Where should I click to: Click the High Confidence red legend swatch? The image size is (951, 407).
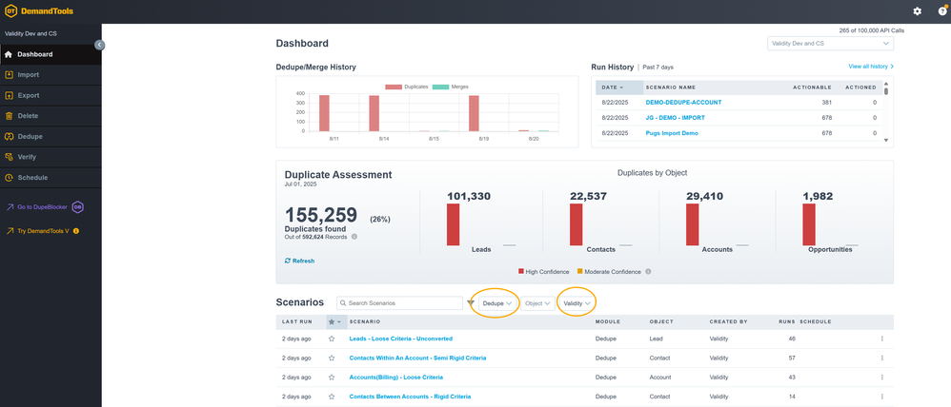click(x=521, y=272)
